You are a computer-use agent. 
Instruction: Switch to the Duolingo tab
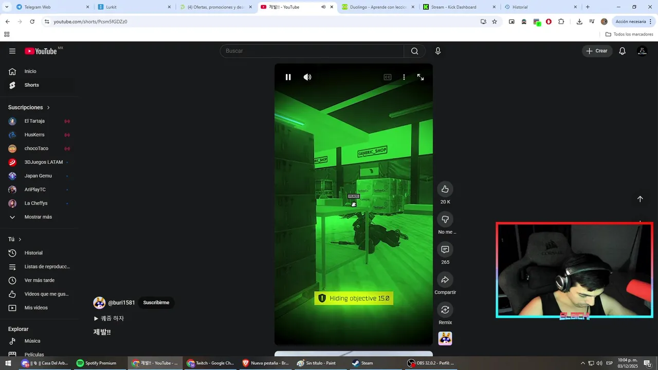coord(378,7)
